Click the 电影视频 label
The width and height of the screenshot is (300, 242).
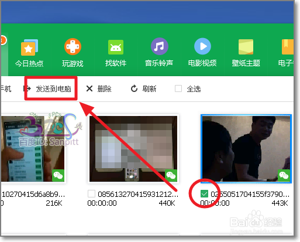pyautogui.click(x=202, y=63)
